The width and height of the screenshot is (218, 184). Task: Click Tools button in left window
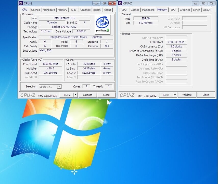[x=67, y=95]
